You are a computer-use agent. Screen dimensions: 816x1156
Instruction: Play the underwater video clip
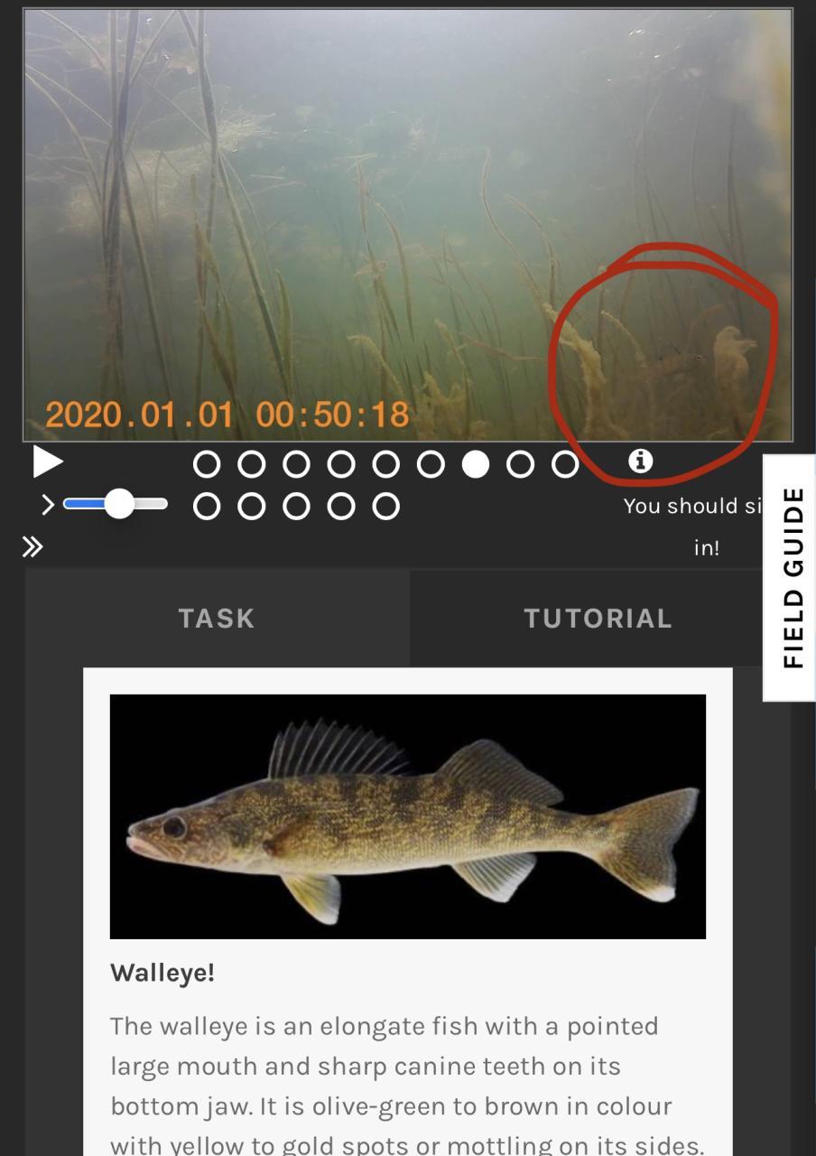click(x=48, y=461)
